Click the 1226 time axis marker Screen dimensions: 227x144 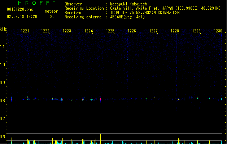point(132,31)
